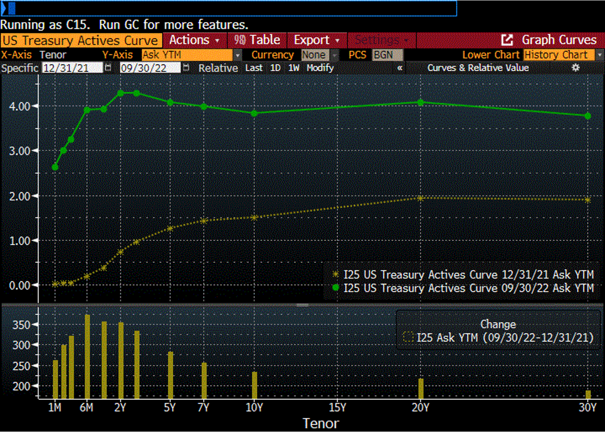
Task: Expand the Currency None dropdown arrow
Action: click(335, 55)
